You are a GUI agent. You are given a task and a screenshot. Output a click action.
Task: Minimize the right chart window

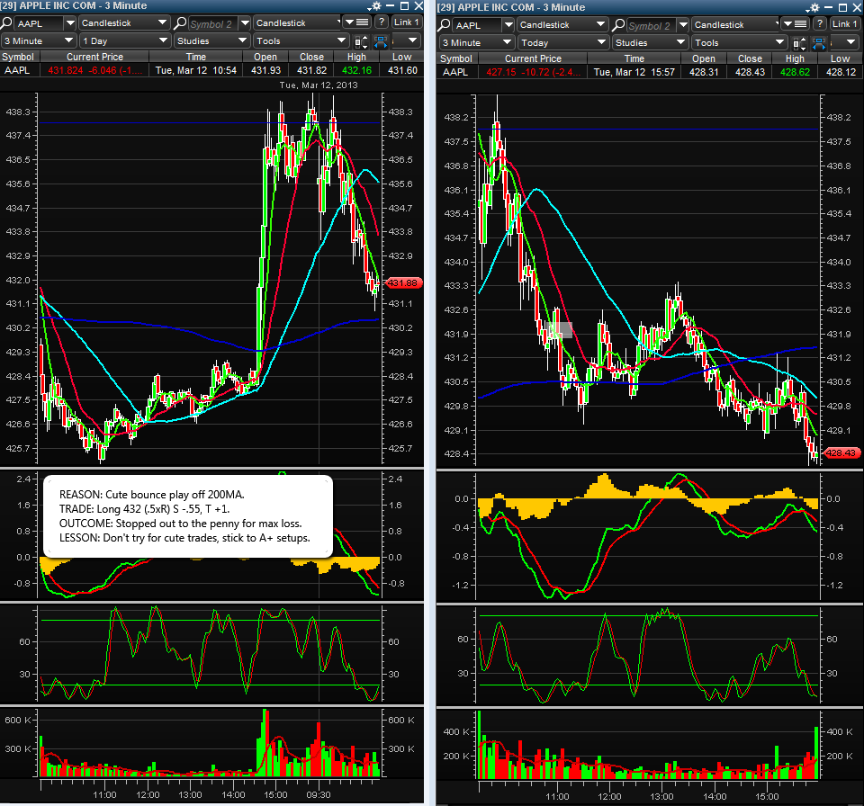[x=828, y=8]
